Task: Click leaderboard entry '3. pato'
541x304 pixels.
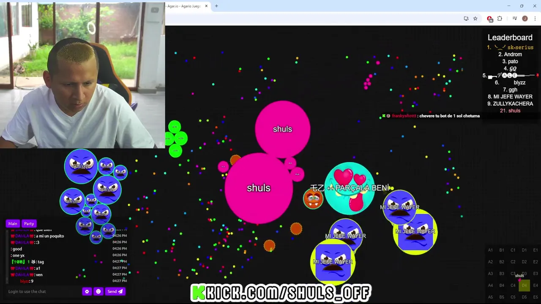Action: pyautogui.click(x=510, y=62)
